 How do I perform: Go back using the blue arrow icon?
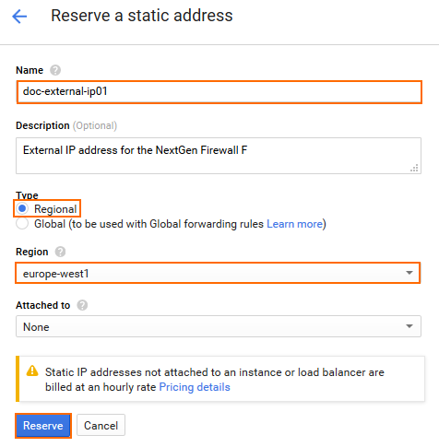(x=19, y=16)
